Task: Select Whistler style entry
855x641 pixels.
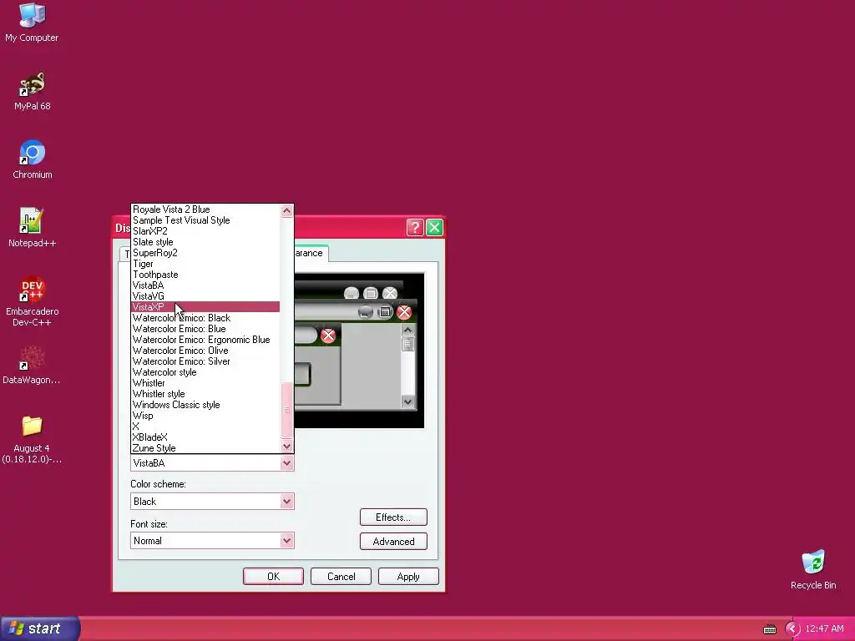Action: tap(205, 394)
